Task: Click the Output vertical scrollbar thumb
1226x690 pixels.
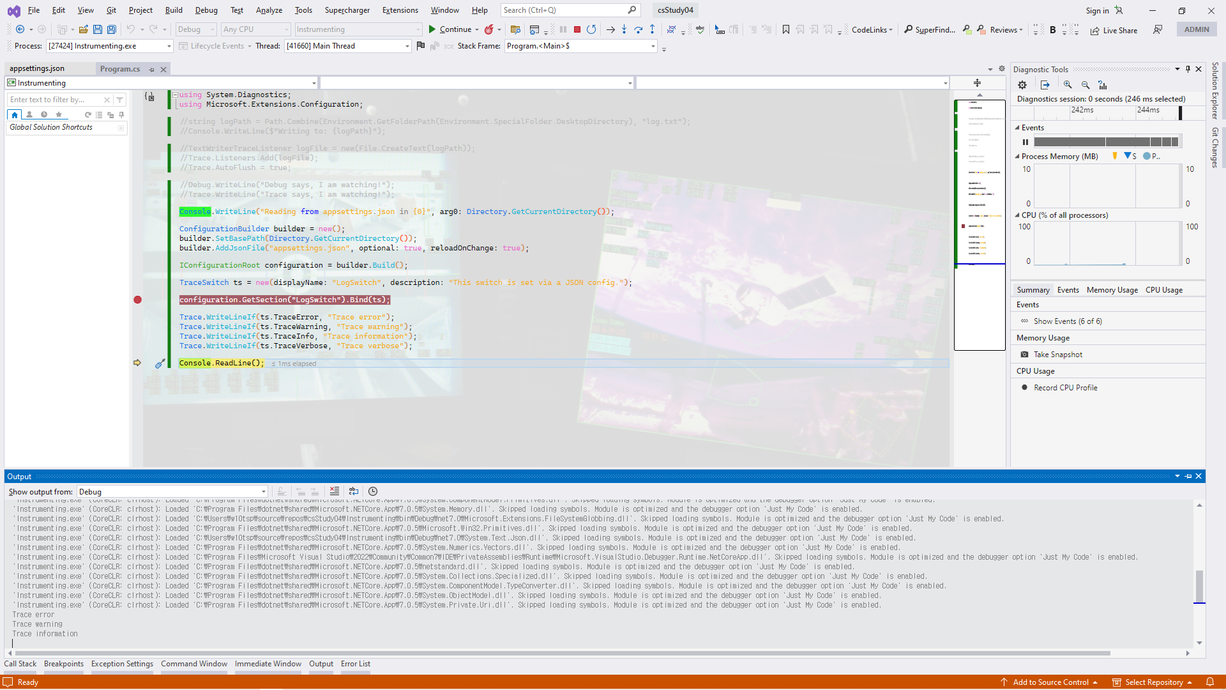Action: 1199,585
